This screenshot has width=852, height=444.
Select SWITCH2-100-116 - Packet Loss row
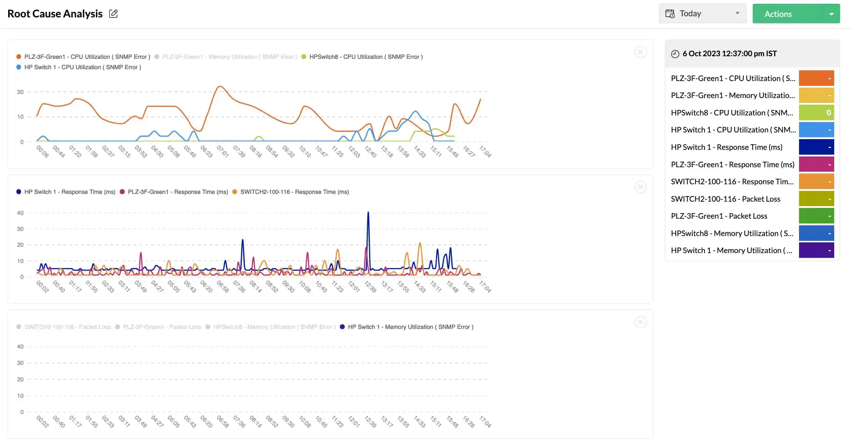pyautogui.click(x=725, y=199)
